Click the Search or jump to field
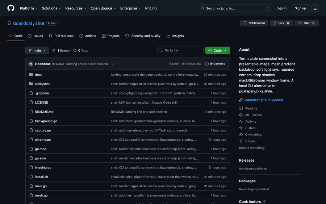The width and height of the screenshot is (326, 204). 235,8
